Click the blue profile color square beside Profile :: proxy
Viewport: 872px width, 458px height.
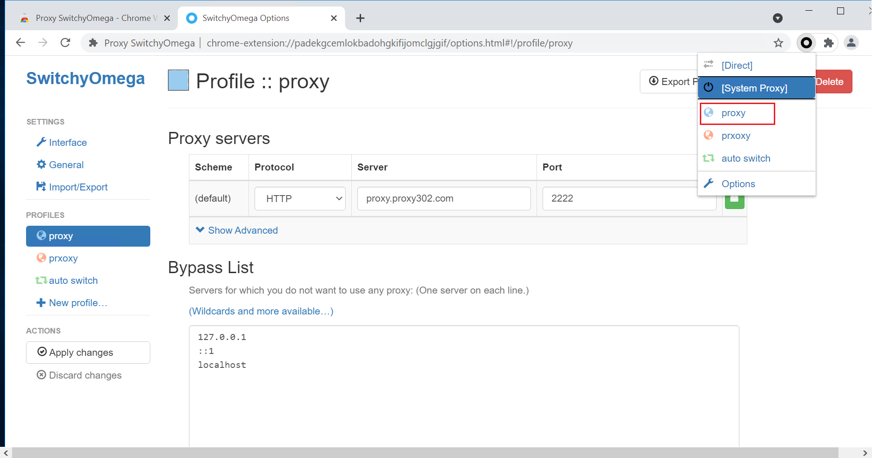[x=178, y=80]
